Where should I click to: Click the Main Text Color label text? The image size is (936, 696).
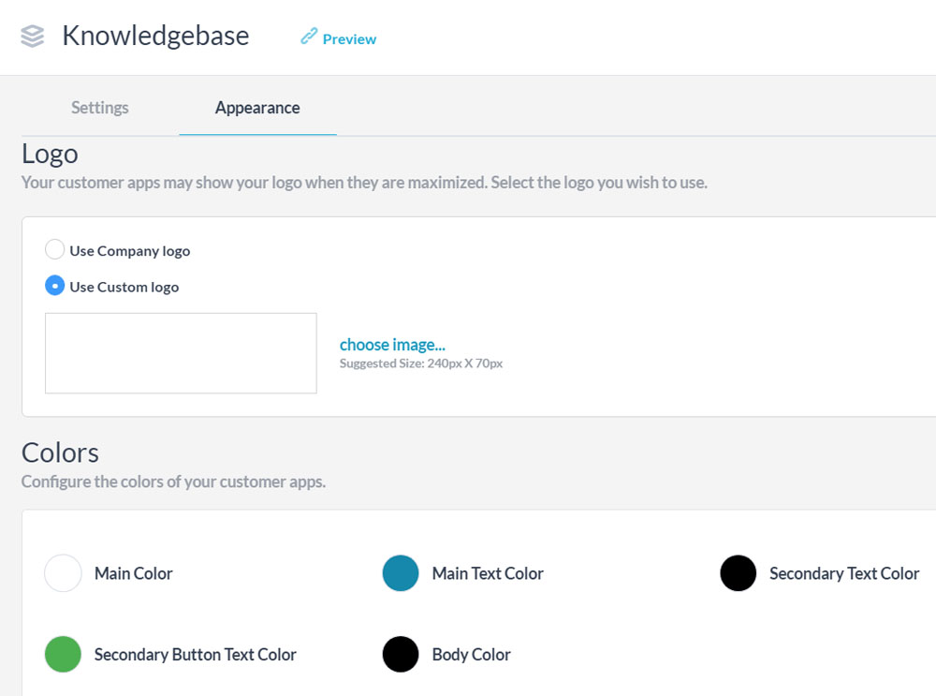488,573
